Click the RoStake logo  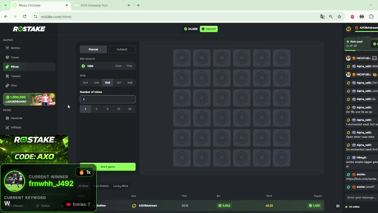29,29
